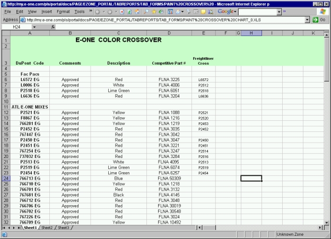Open Mail with the envelope icon
This screenshot has width=331, height=239.
[178, 12]
